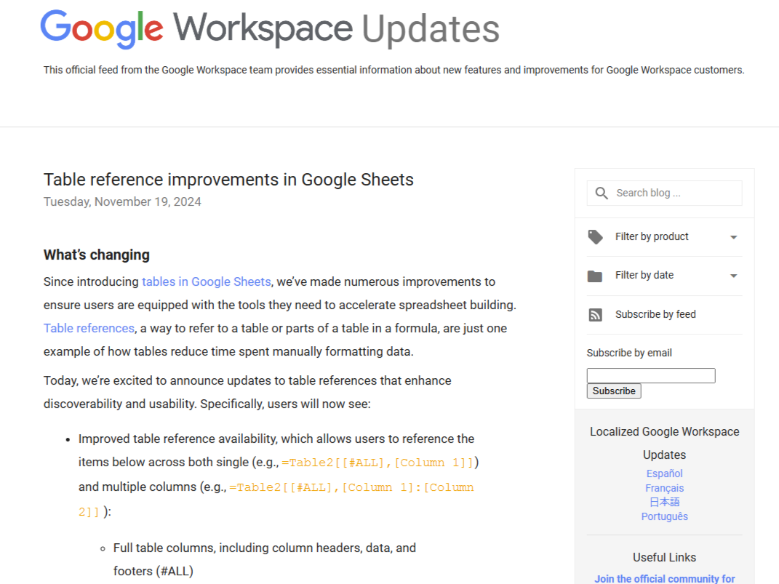Open the Filter by date menu label
This screenshot has width=779, height=584.
644,275
